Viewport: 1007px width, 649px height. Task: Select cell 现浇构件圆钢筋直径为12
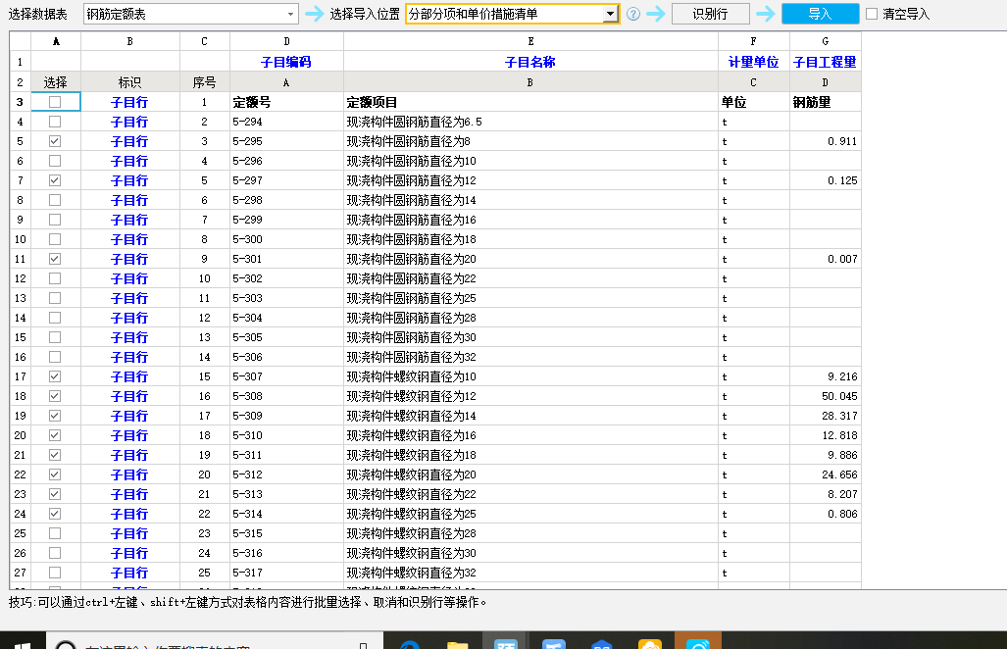(530, 180)
